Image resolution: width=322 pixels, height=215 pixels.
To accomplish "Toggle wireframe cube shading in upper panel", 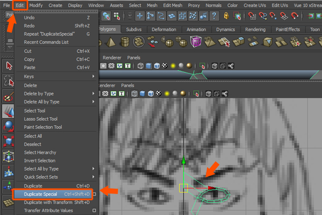I will tap(141, 66).
